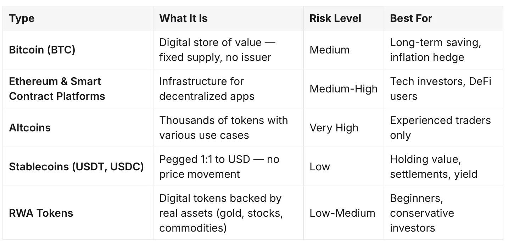Click Beginners, conservative investors cell
Viewport: 508px width, 244px height.
tap(422, 213)
